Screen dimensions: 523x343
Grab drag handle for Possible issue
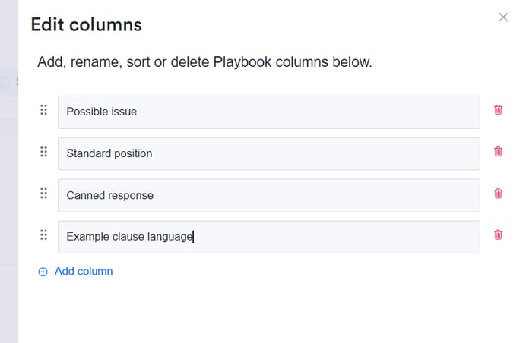[x=43, y=110]
